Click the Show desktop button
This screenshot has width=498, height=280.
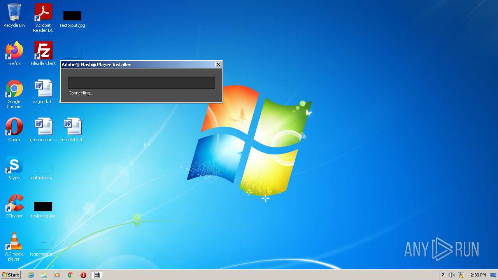click(494, 275)
